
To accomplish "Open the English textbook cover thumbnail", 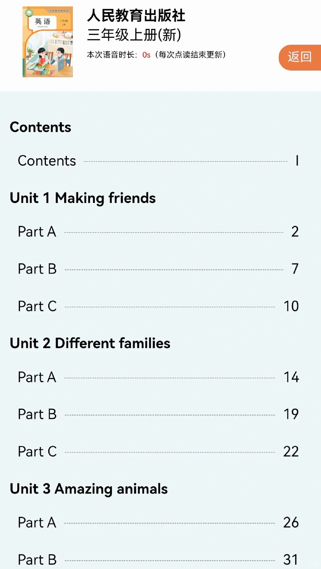I will (x=48, y=42).
